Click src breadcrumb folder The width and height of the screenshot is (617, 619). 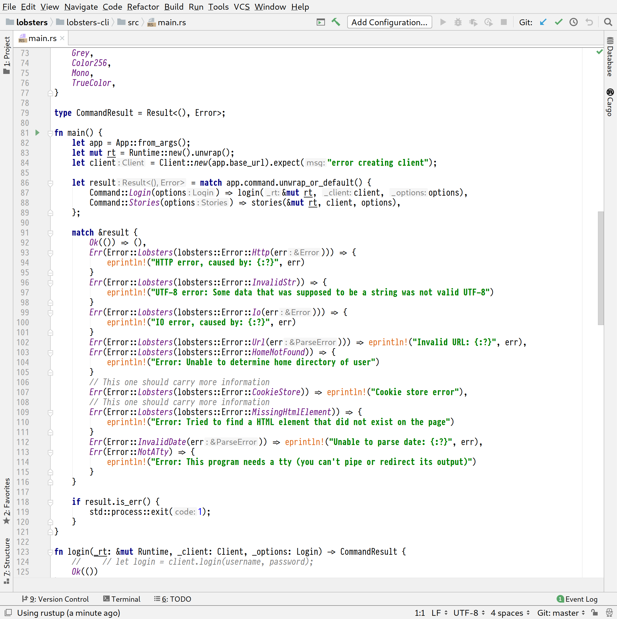click(x=128, y=22)
